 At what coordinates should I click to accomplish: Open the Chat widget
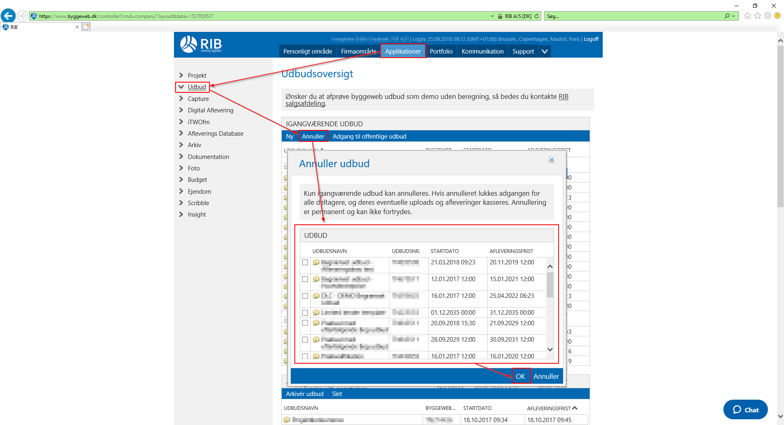745,409
